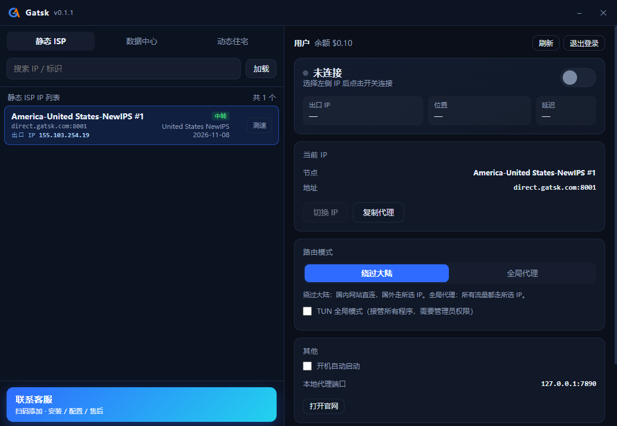Click the Gatsk logo icon

tap(14, 13)
